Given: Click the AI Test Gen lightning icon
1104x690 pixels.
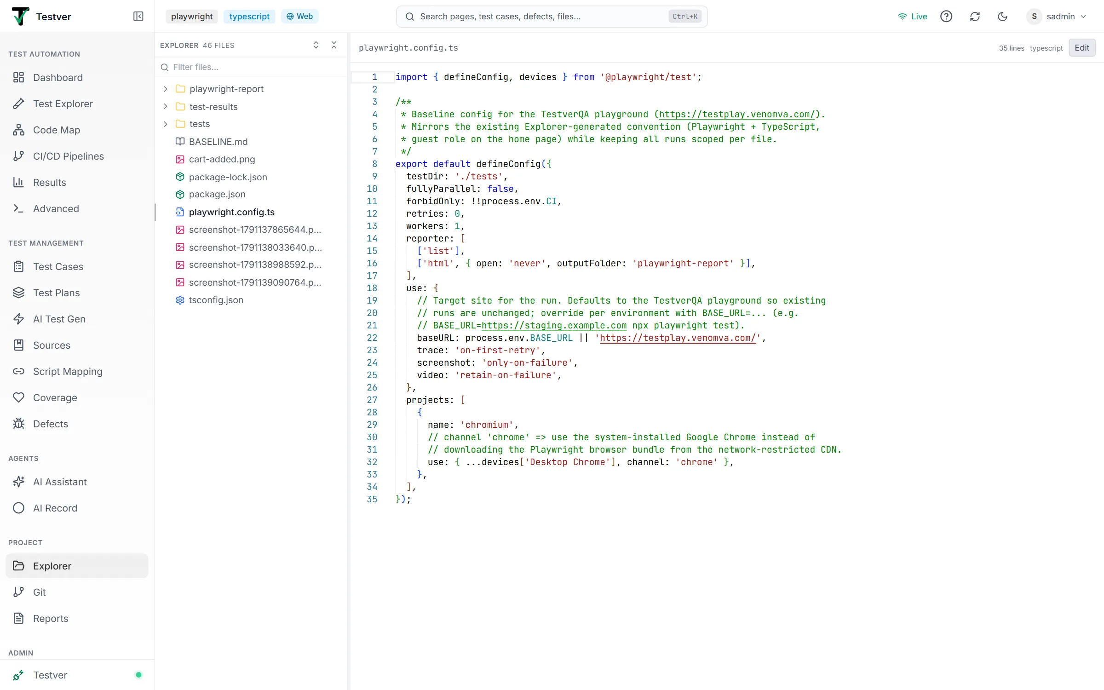Looking at the screenshot, I should tap(18, 319).
